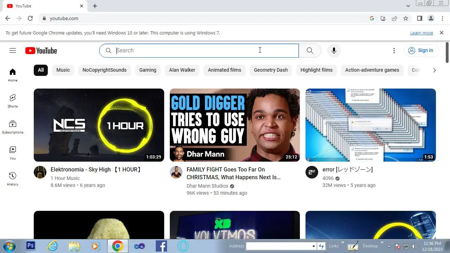Screen dimensions: 450x253
Task: Open the Windows error dialogs thumbnail
Action: point(371,125)
